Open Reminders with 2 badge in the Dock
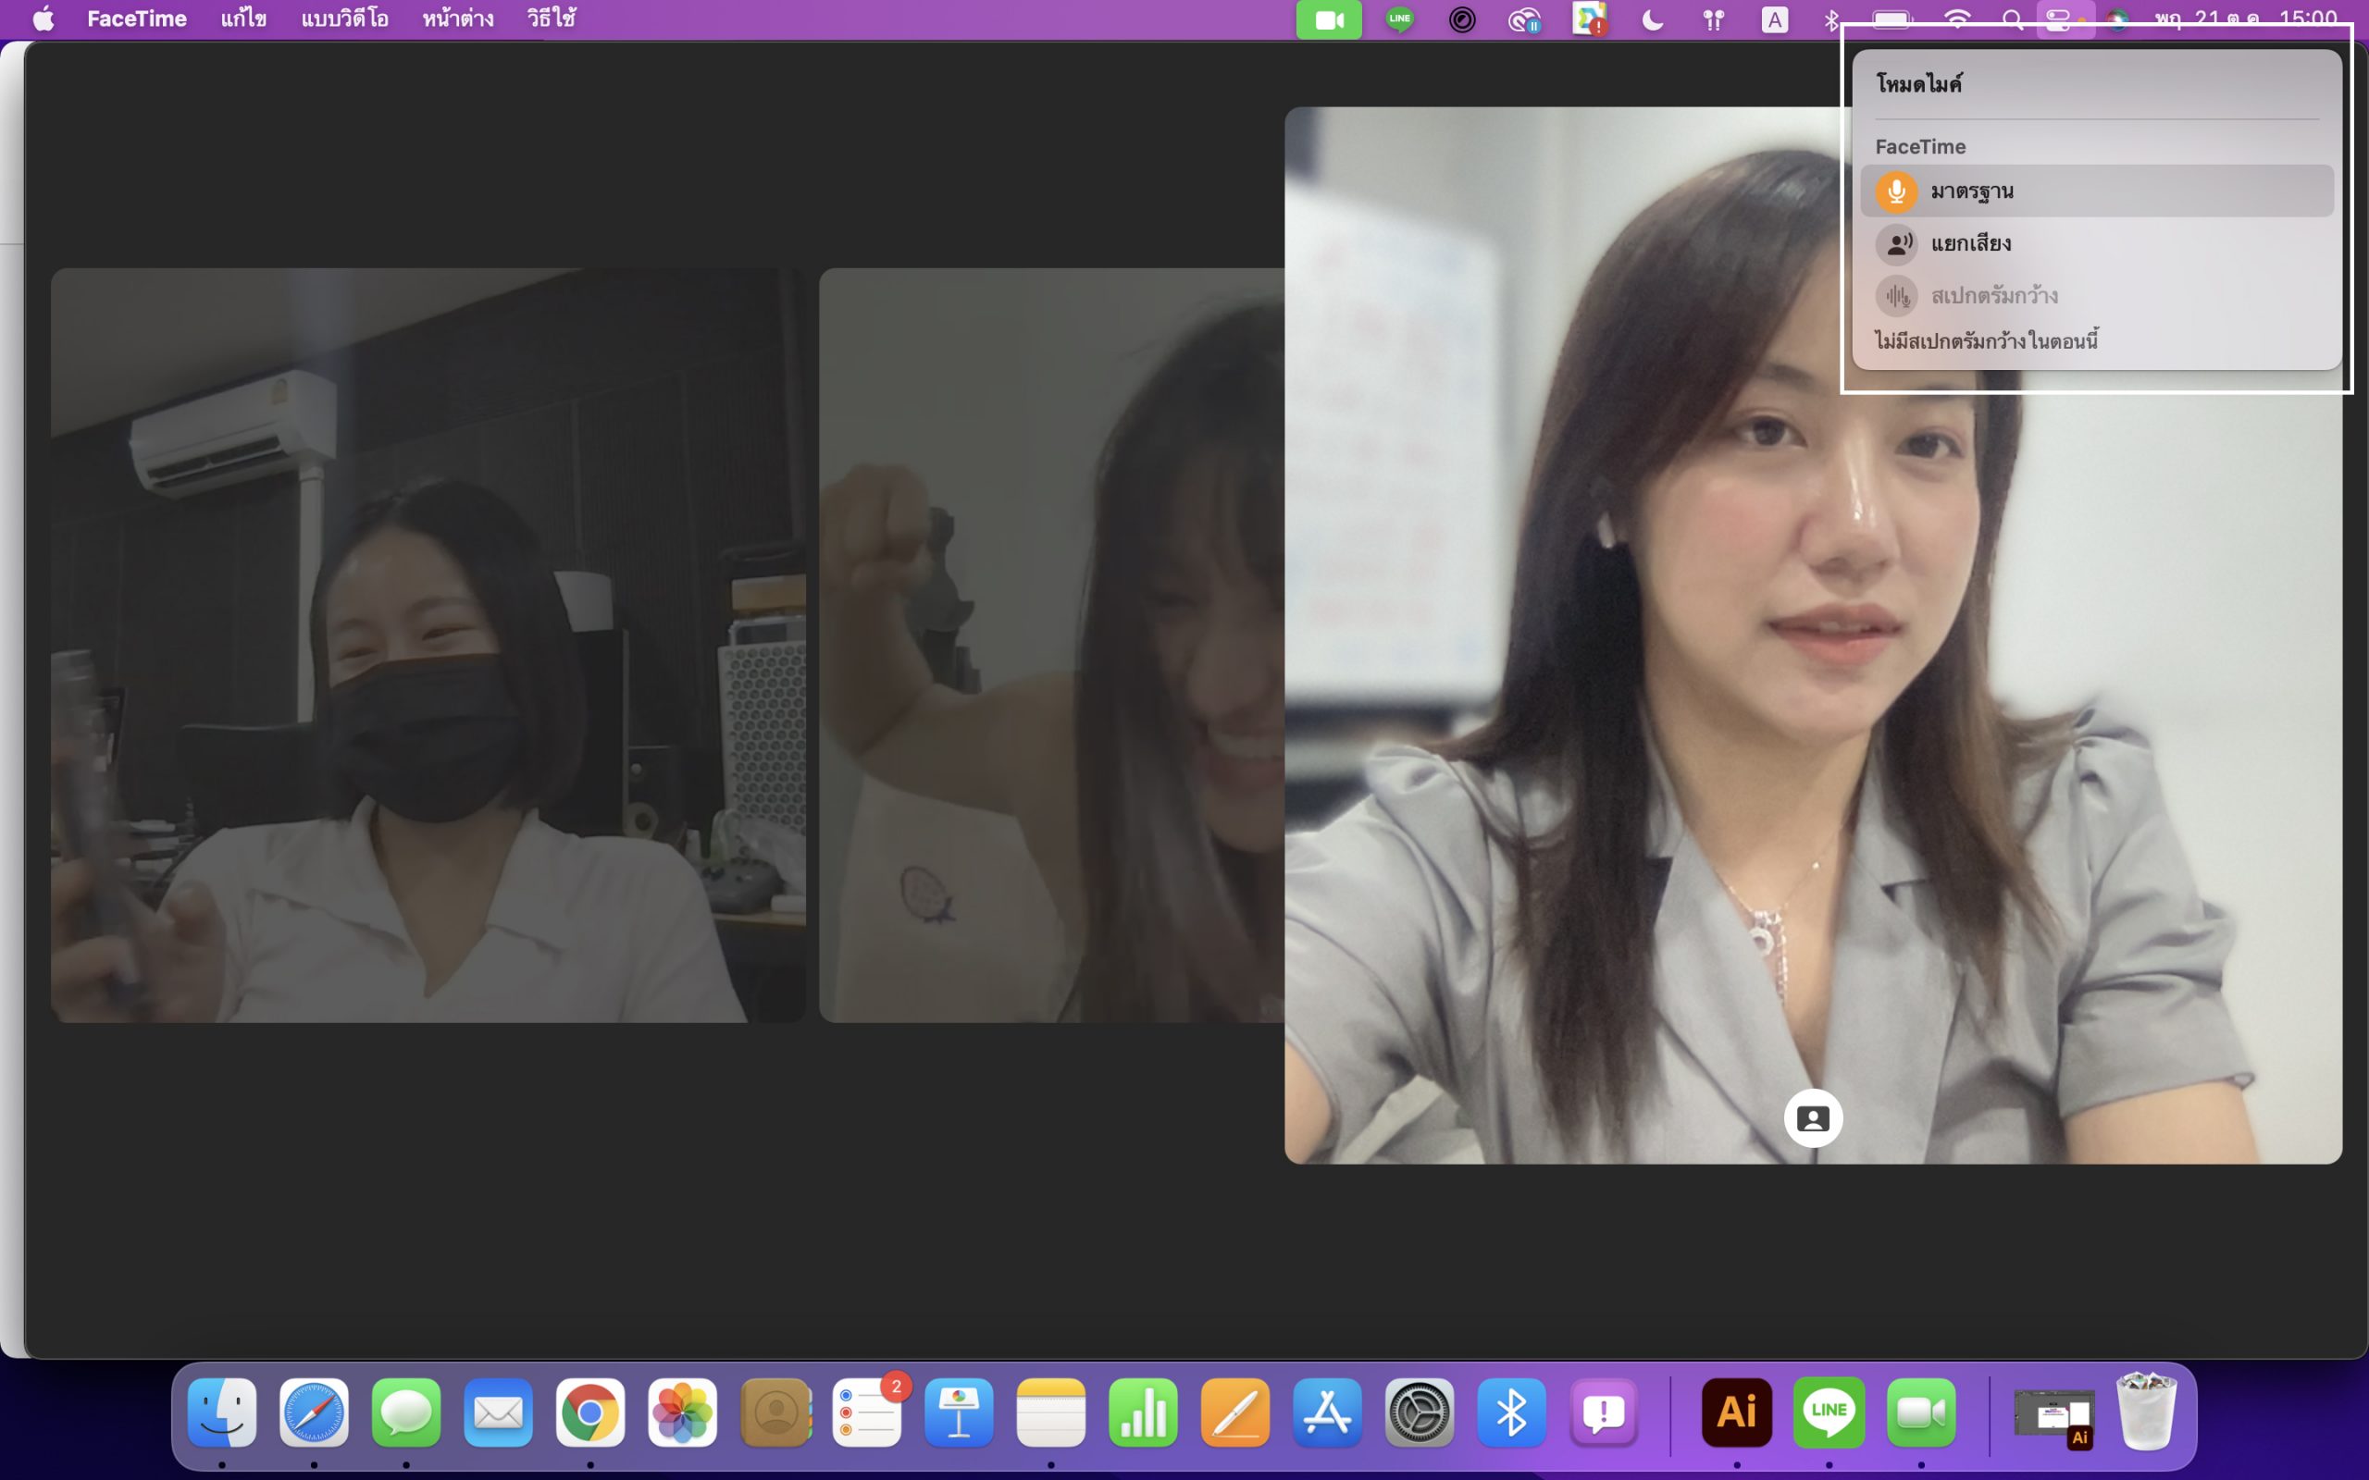Image resolution: width=2369 pixels, height=1480 pixels. pyautogui.click(x=867, y=1412)
